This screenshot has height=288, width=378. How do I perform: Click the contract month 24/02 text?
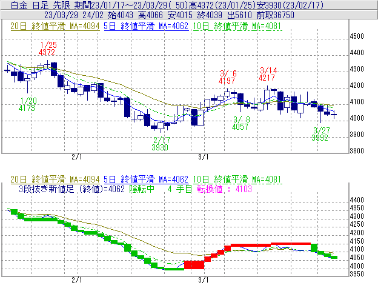93,15
